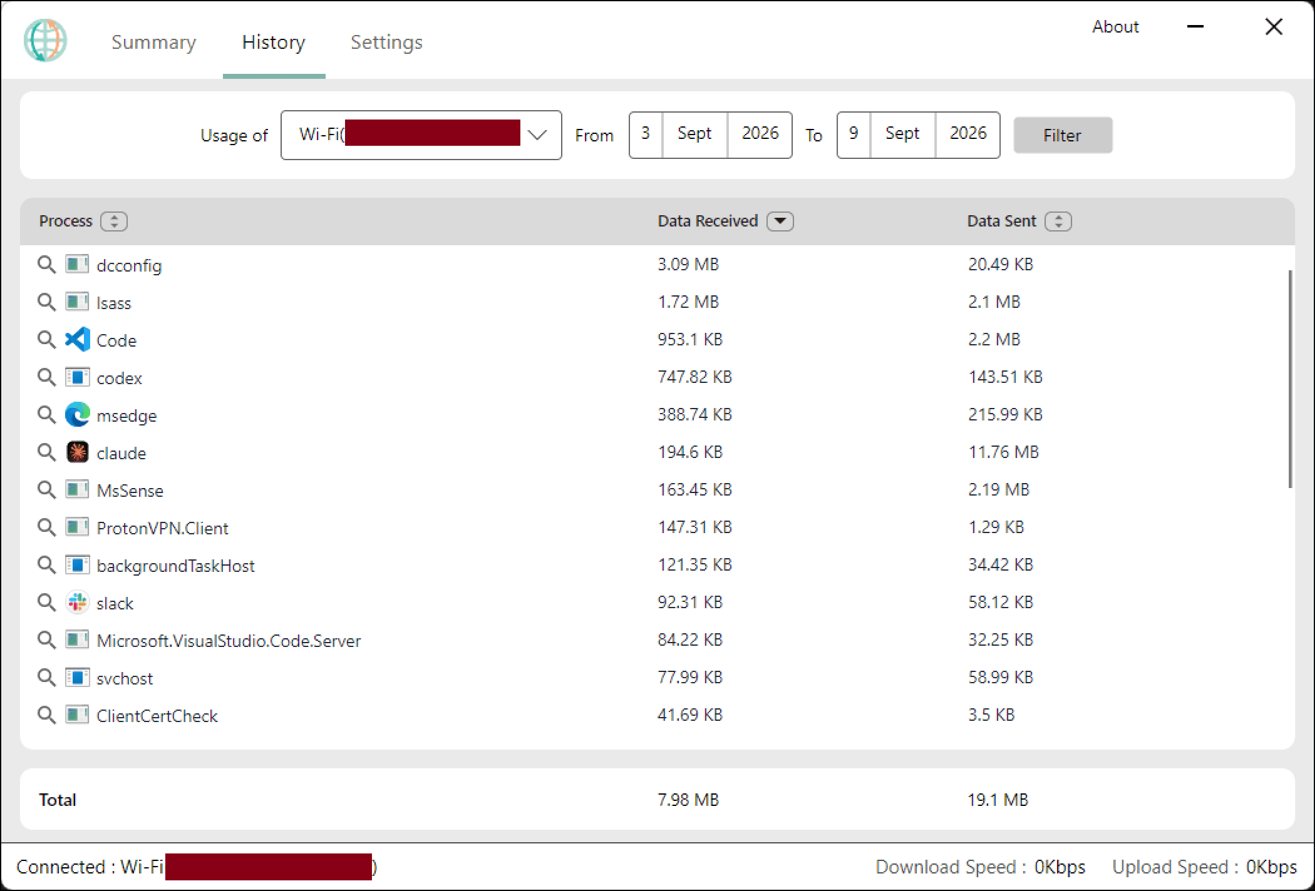Sort by Data Sent column arrow
The image size is (1315, 891).
1058,221
